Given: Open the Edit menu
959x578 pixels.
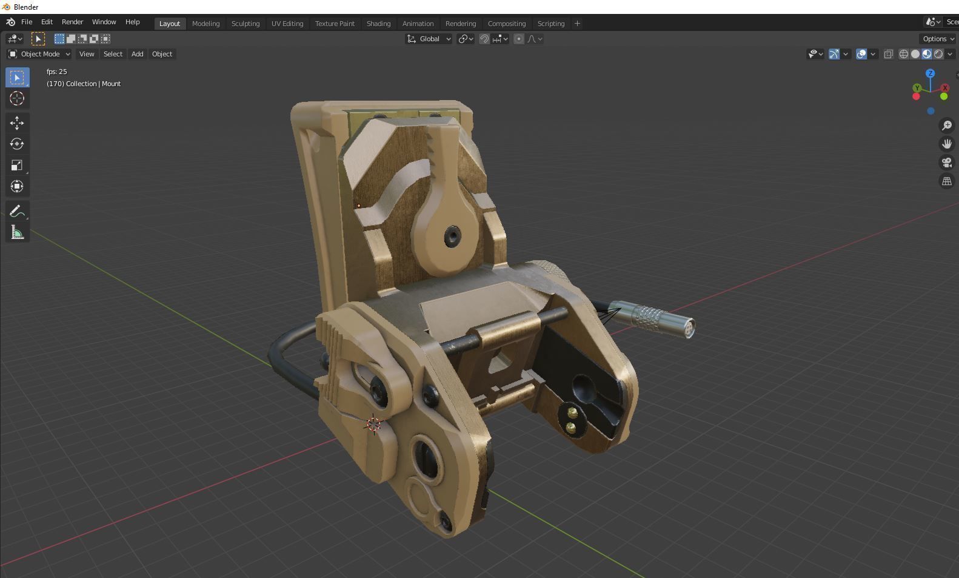Looking at the screenshot, I should coord(47,22).
